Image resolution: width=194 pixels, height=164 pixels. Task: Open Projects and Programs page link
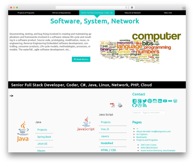coord(147,140)
